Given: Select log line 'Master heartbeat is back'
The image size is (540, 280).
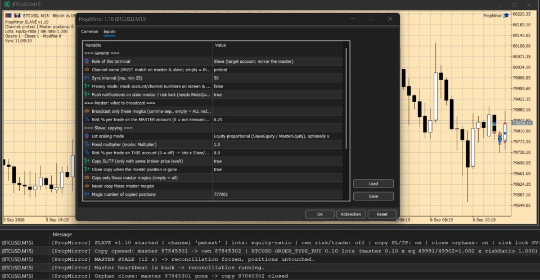Looking at the screenshot, I should 270,268.
